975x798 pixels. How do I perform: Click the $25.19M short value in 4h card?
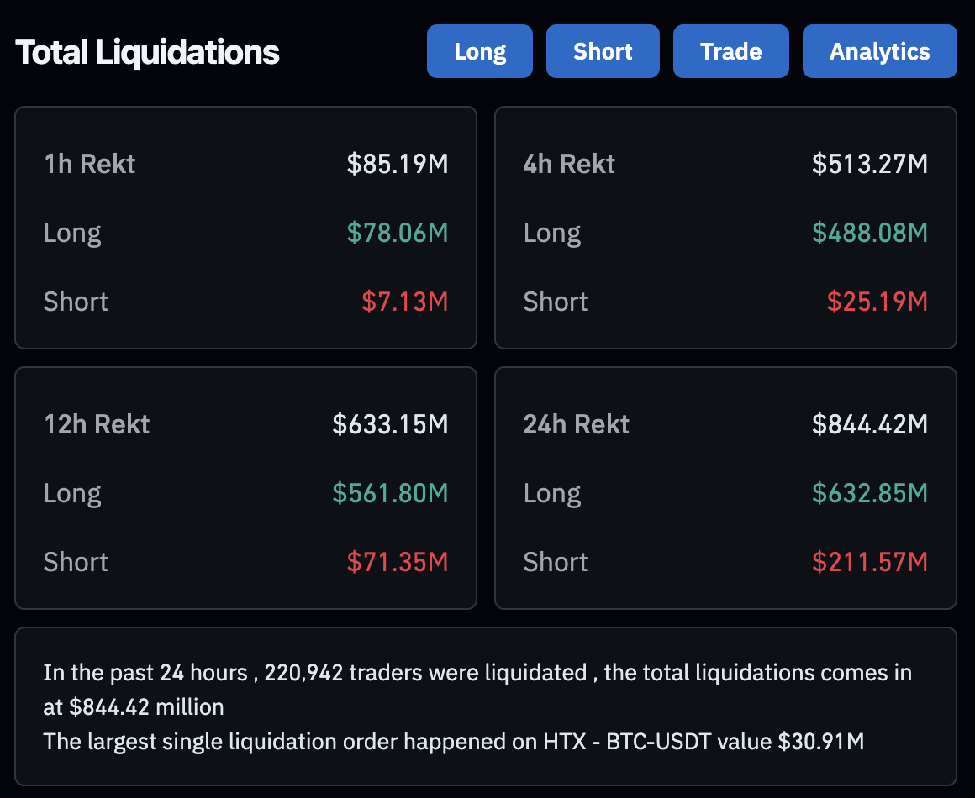[x=877, y=302]
